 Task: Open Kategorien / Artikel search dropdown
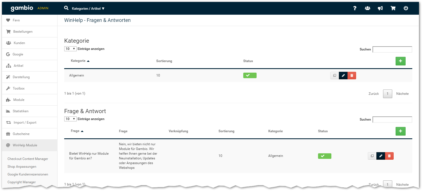pos(88,9)
